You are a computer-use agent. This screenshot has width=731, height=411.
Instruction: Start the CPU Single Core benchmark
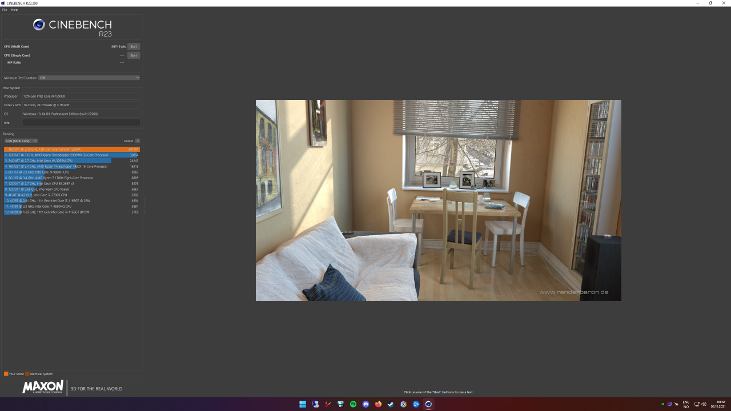[x=133, y=55]
